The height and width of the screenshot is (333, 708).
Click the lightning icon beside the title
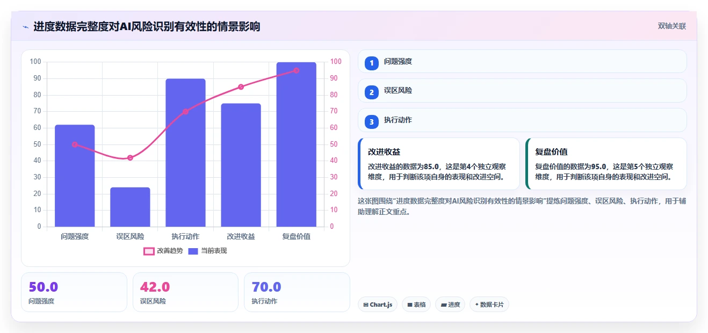click(x=25, y=26)
